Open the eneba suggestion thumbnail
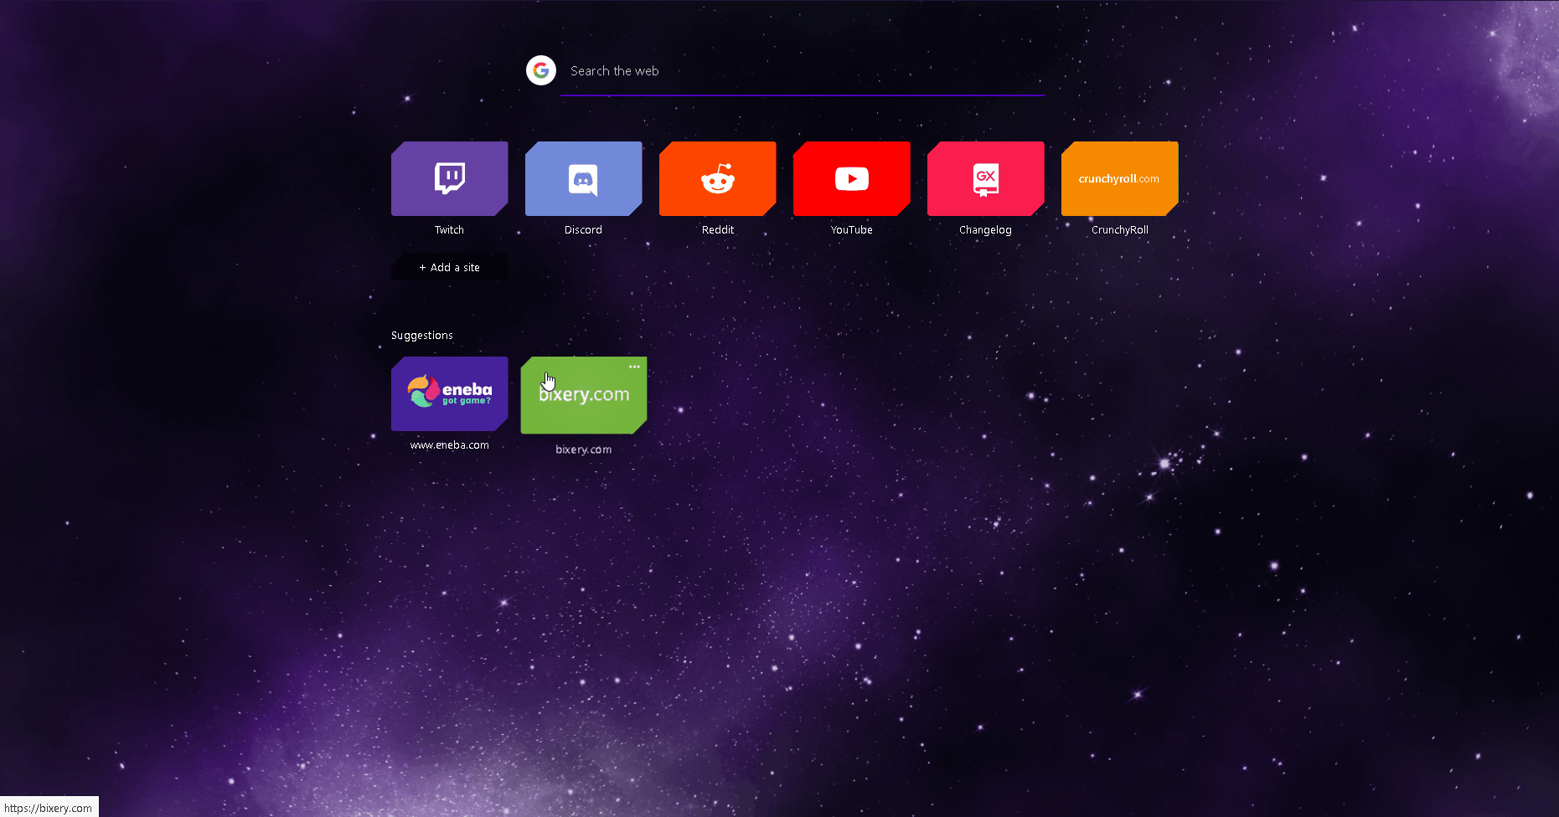1559x817 pixels. click(x=449, y=393)
